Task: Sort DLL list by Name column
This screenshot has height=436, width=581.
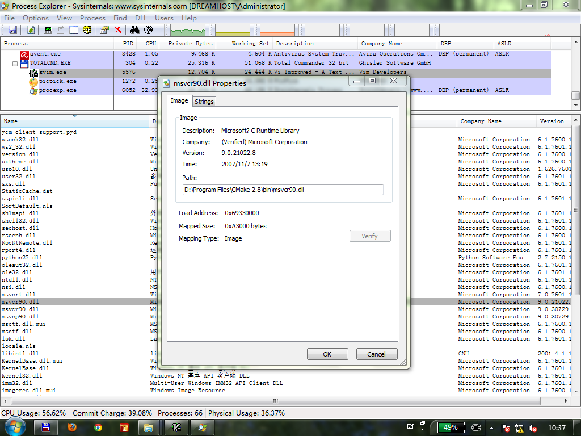Action: (x=75, y=121)
